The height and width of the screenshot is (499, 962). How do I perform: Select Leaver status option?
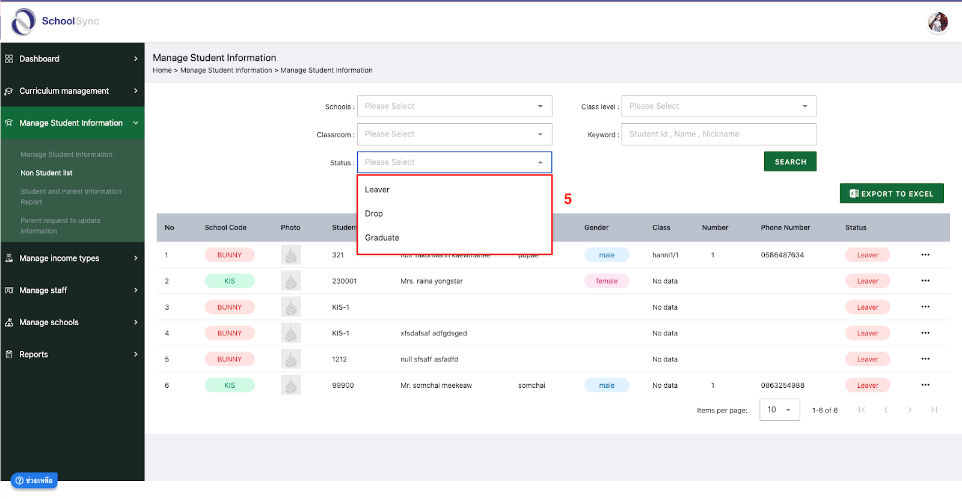(x=455, y=189)
